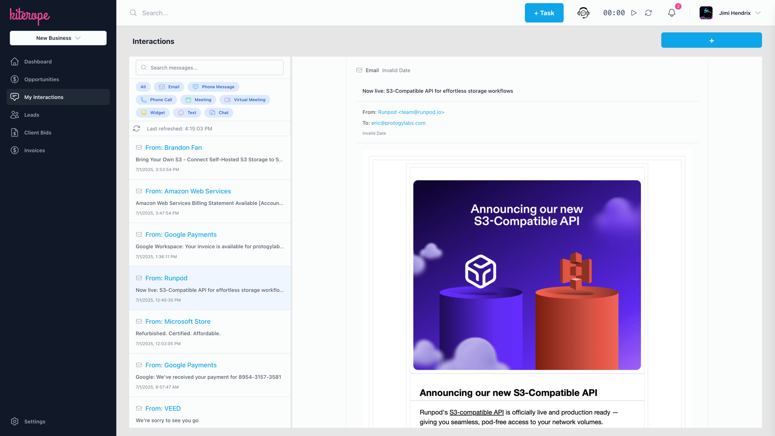The height and width of the screenshot is (436, 775).
Task: Click envelope icon beside VEED
Action: [139, 408]
